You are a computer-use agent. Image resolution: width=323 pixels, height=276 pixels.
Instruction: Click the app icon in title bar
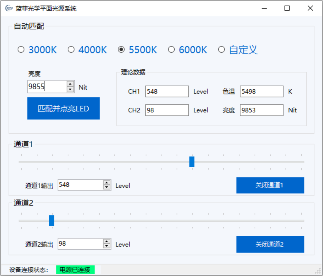[9, 8]
